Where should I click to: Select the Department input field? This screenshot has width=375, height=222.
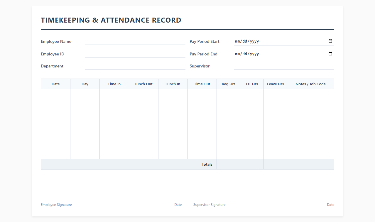[x=135, y=66]
